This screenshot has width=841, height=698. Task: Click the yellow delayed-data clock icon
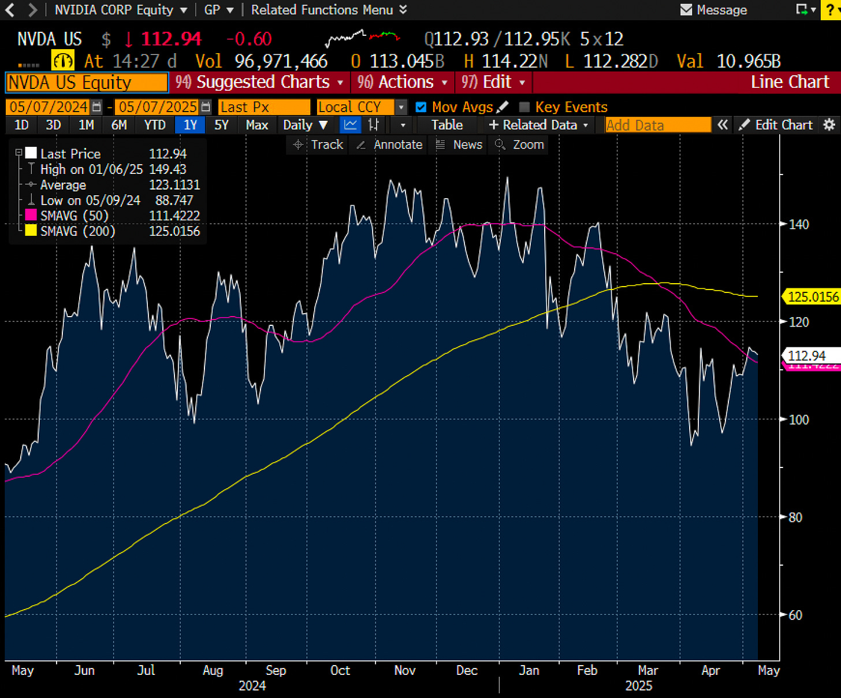pyautogui.click(x=62, y=61)
